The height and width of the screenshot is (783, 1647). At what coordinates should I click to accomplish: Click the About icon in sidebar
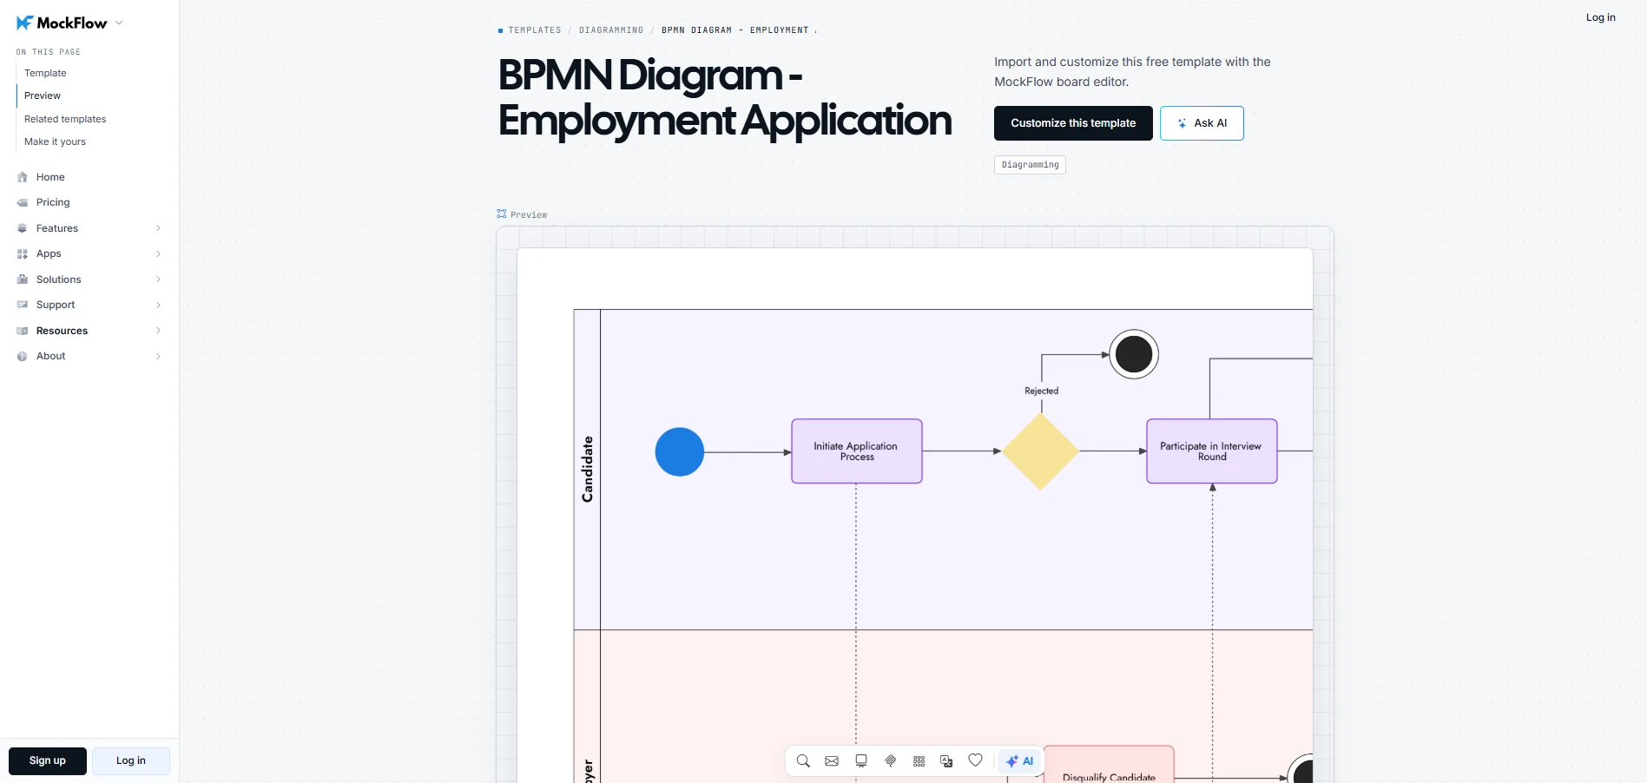pos(23,356)
